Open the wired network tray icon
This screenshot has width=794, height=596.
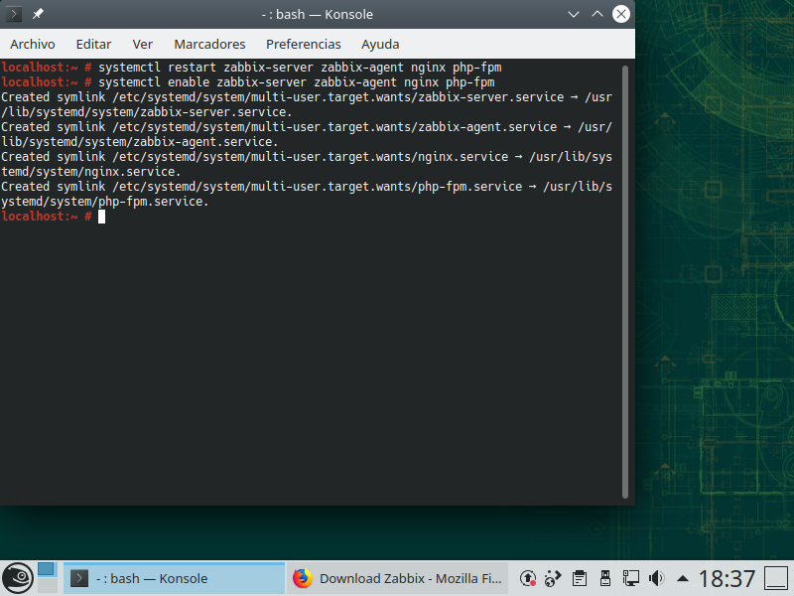(x=630, y=578)
